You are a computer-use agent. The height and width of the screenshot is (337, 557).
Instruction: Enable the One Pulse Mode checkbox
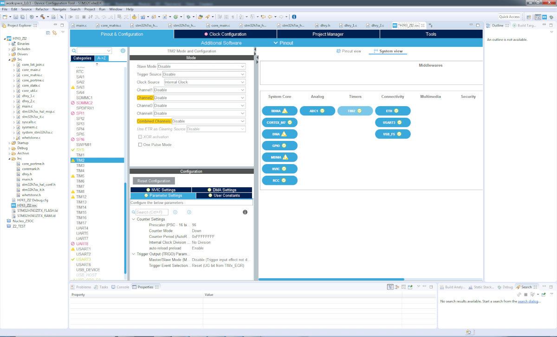pyautogui.click(x=140, y=145)
